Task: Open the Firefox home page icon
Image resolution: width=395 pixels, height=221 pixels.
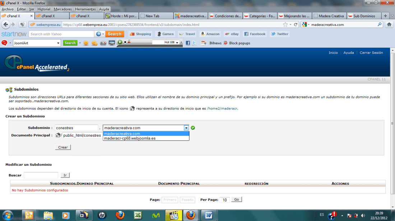Action: [x=389, y=25]
